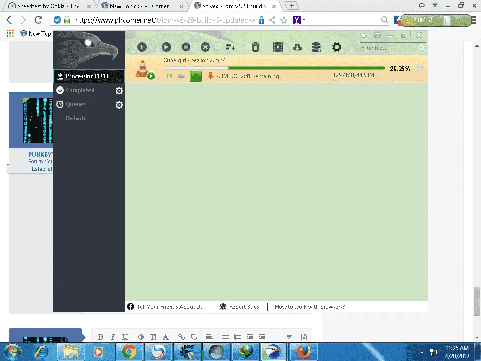Open the Queues section

(76, 104)
